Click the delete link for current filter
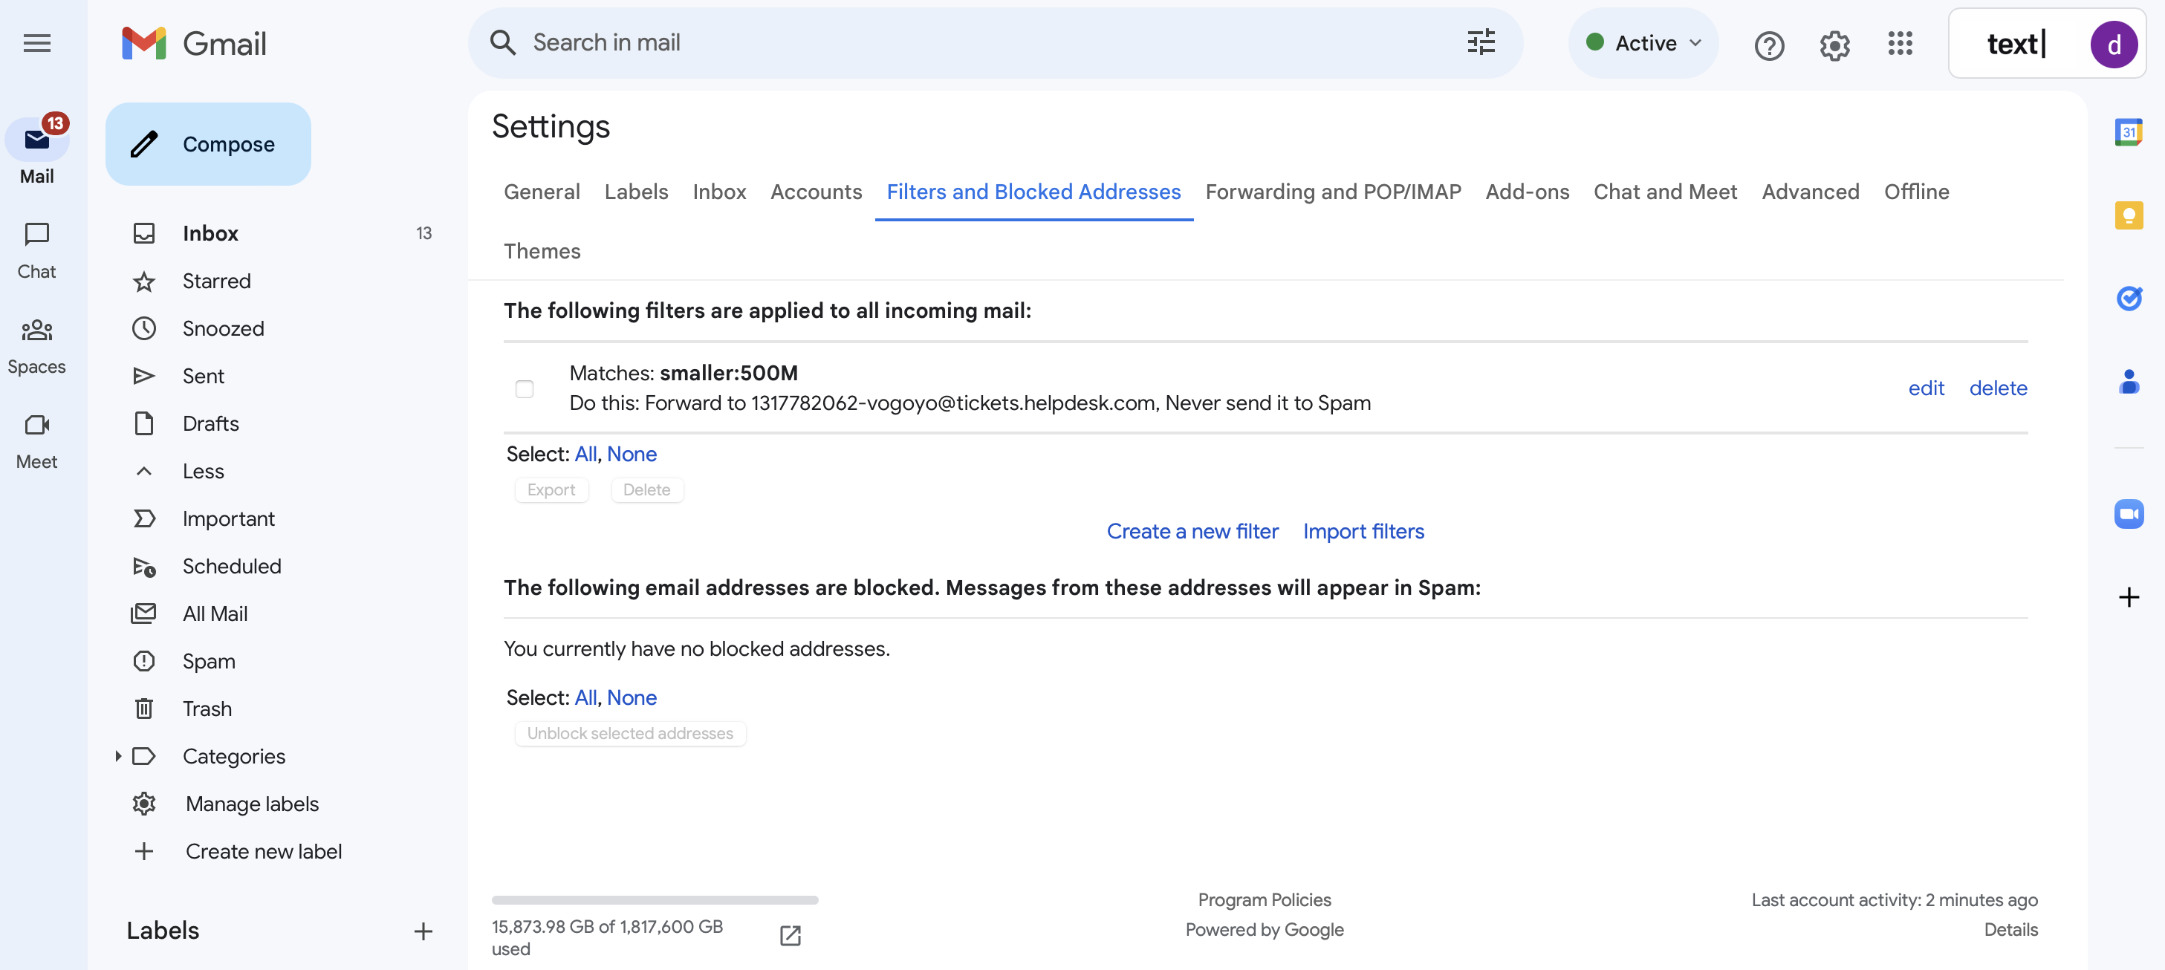 (1998, 388)
